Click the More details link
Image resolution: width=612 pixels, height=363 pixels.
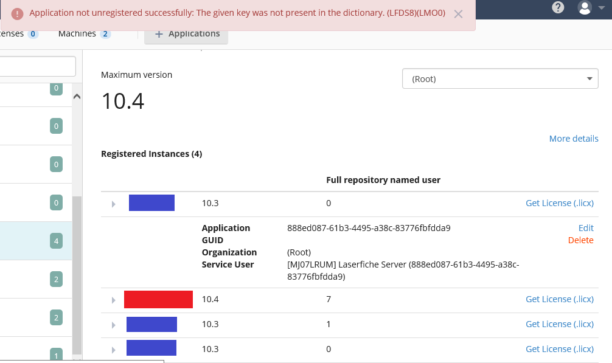pos(573,139)
